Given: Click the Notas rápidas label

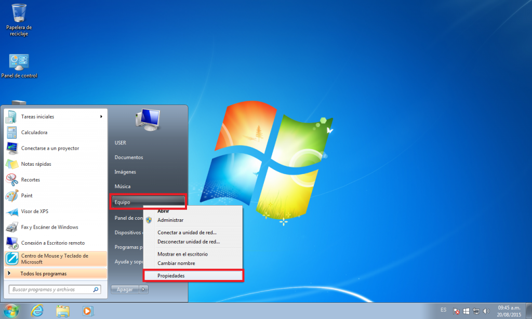Looking at the screenshot, I should click(36, 164).
